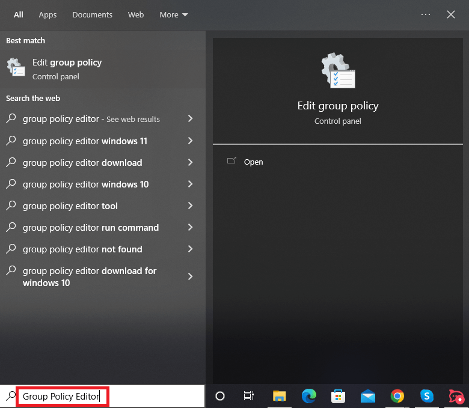
Task: Expand arrow for 'group policy editor run command'
Action: [x=190, y=227]
